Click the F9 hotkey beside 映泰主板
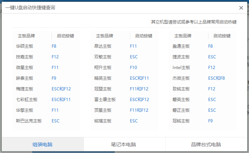This screenshot has height=153, width=249. [x=54, y=78]
